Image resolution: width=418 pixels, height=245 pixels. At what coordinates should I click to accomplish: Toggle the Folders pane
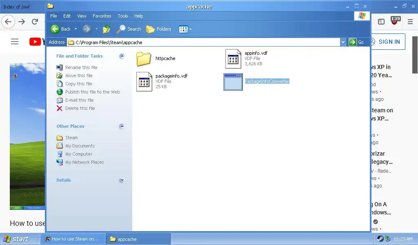pyautogui.click(x=159, y=29)
